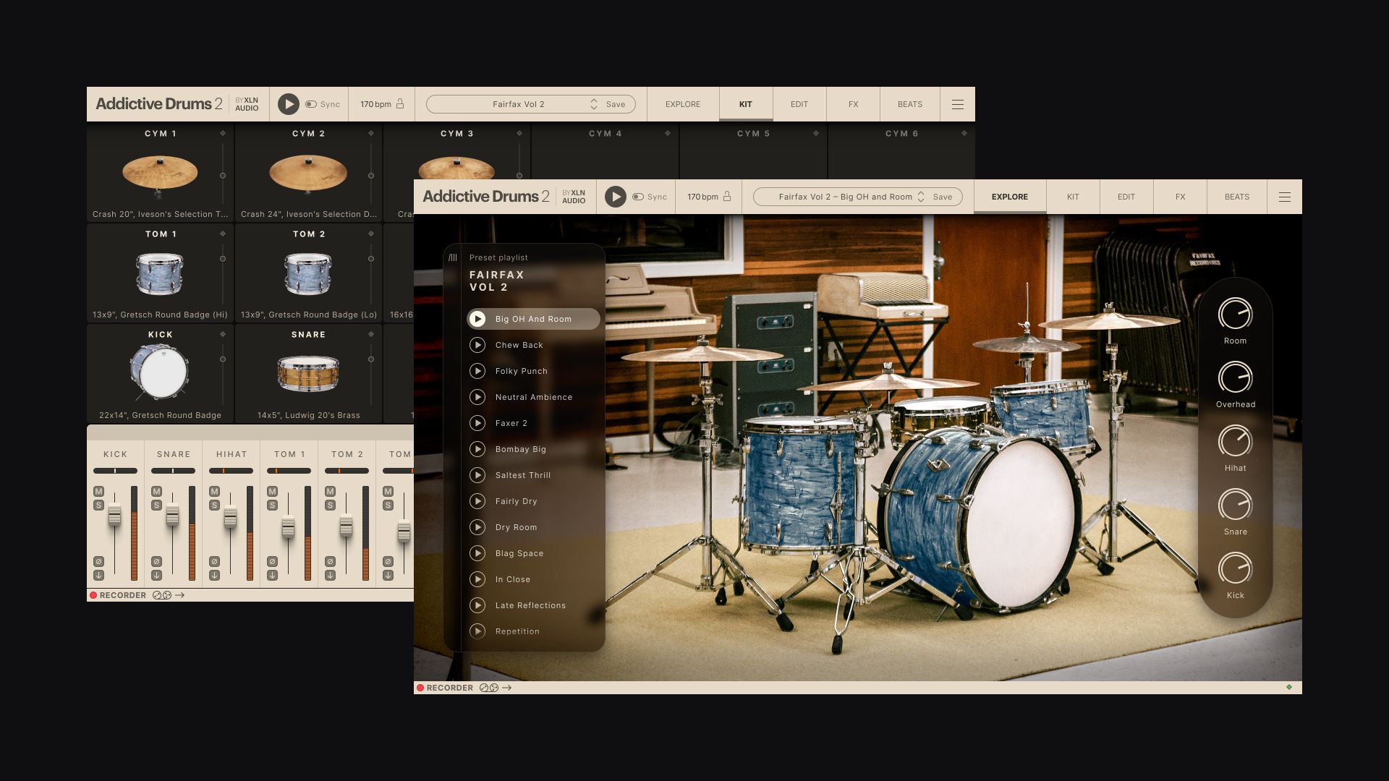Click Save in the front window preset box
The height and width of the screenshot is (781, 1389).
pyautogui.click(x=943, y=197)
